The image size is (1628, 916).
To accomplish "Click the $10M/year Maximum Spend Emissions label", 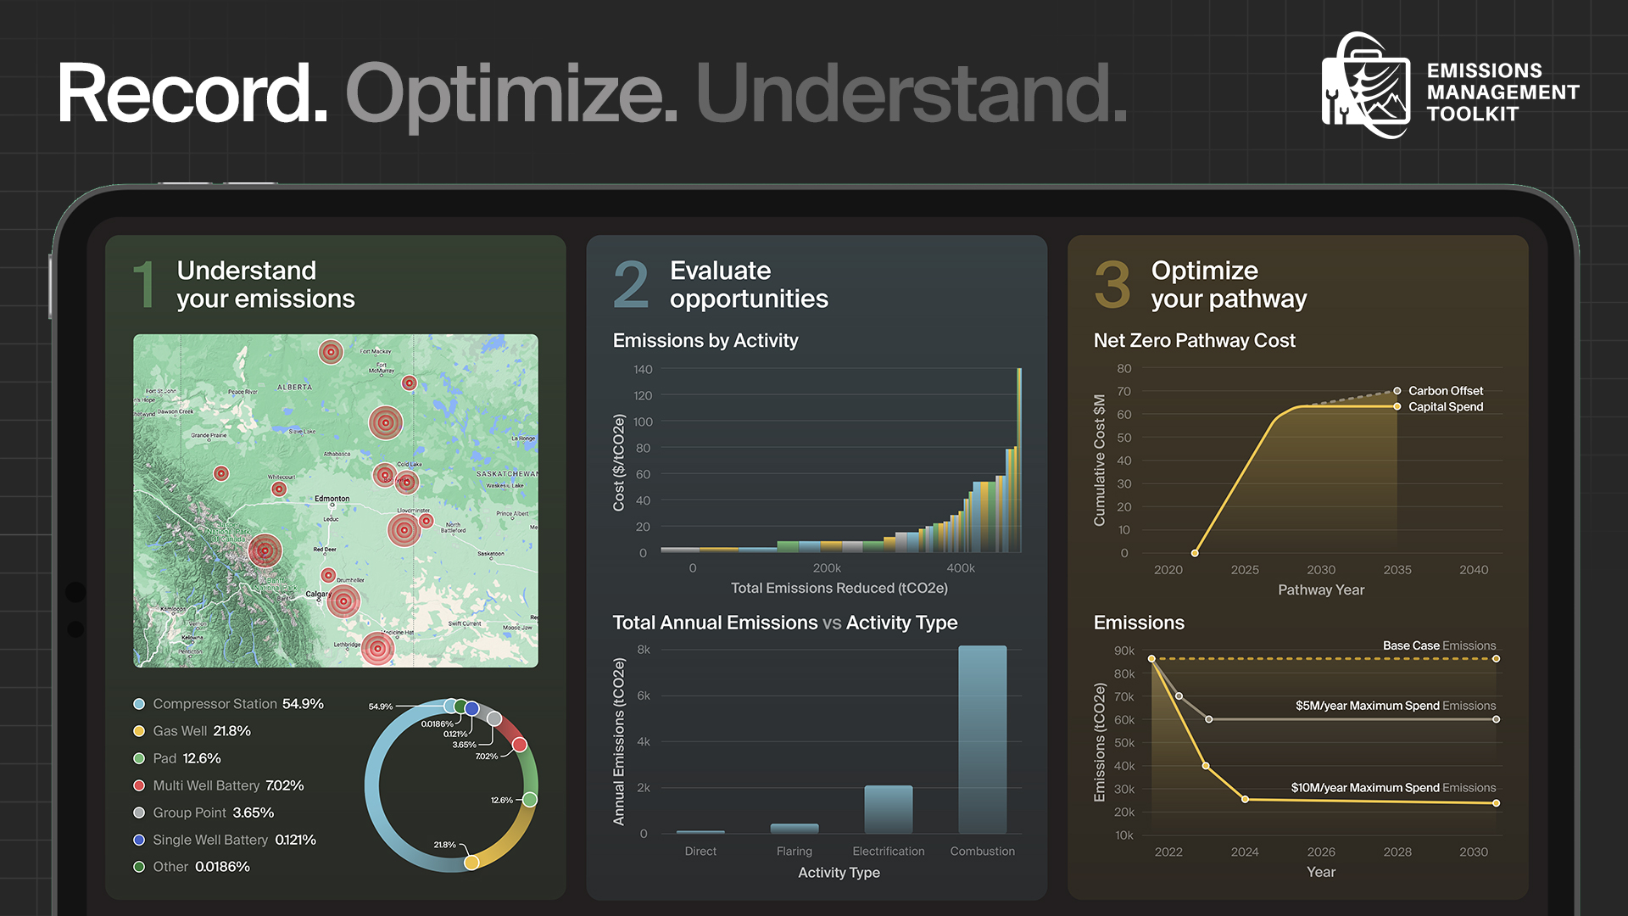I will [x=1394, y=788].
